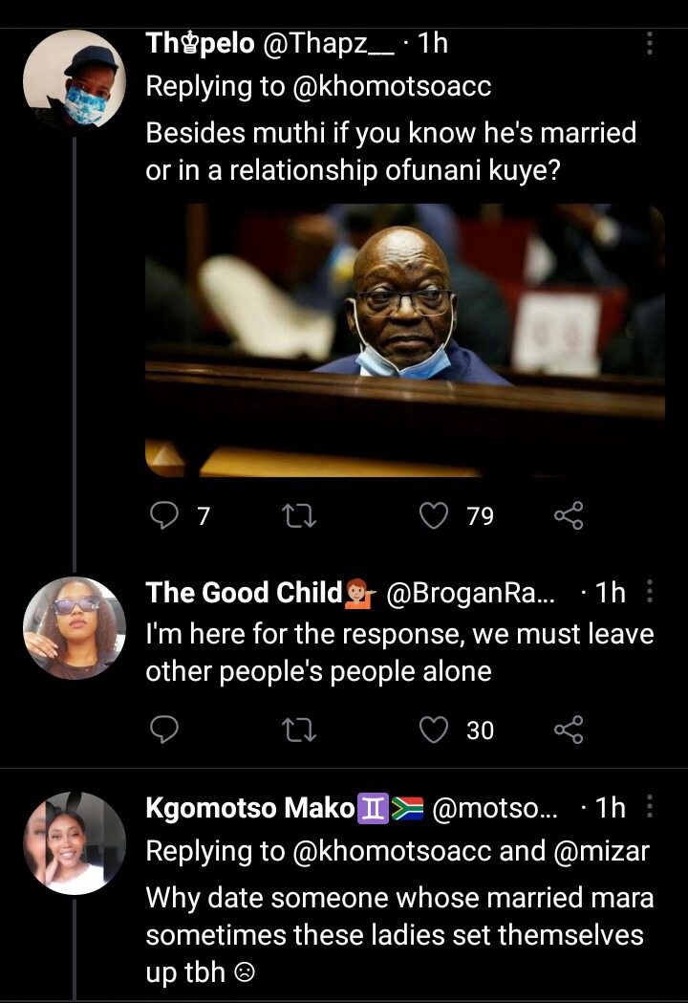Open more options on The Good Child's tweet
This screenshot has height=1003, width=688.
click(651, 593)
